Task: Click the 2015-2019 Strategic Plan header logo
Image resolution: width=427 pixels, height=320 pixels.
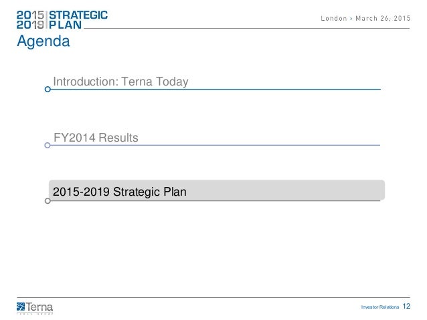Action: [62, 19]
